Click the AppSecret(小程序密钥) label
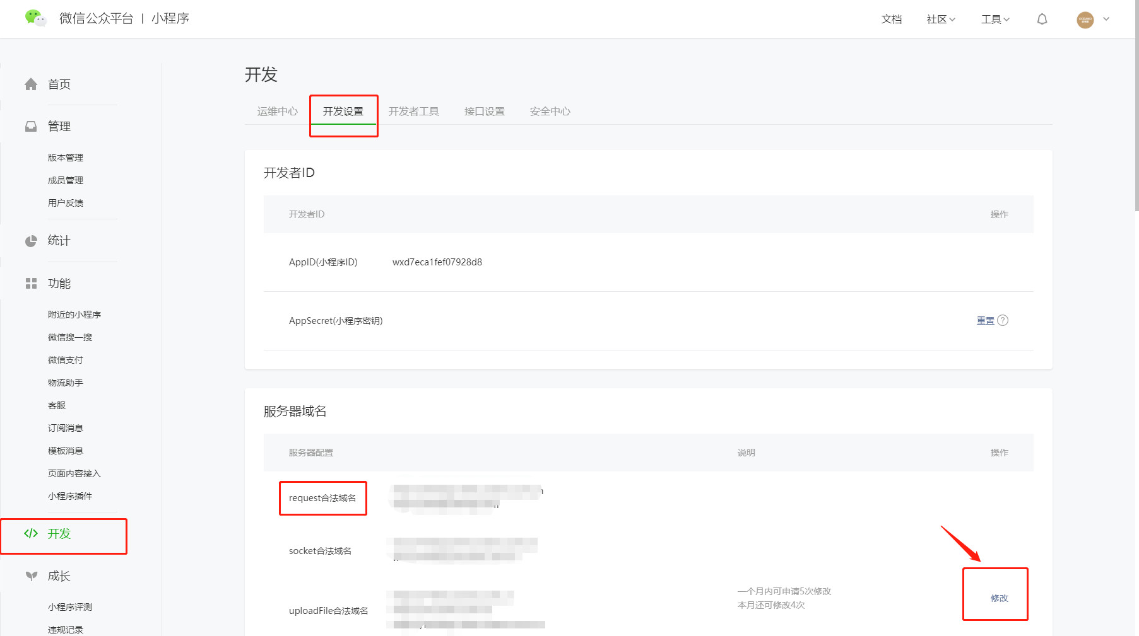Image resolution: width=1139 pixels, height=636 pixels. tap(336, 321)
